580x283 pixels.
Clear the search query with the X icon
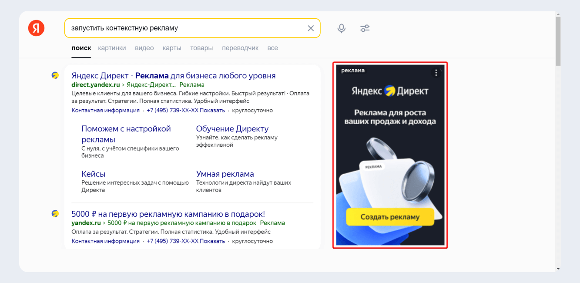coord(311,28)
